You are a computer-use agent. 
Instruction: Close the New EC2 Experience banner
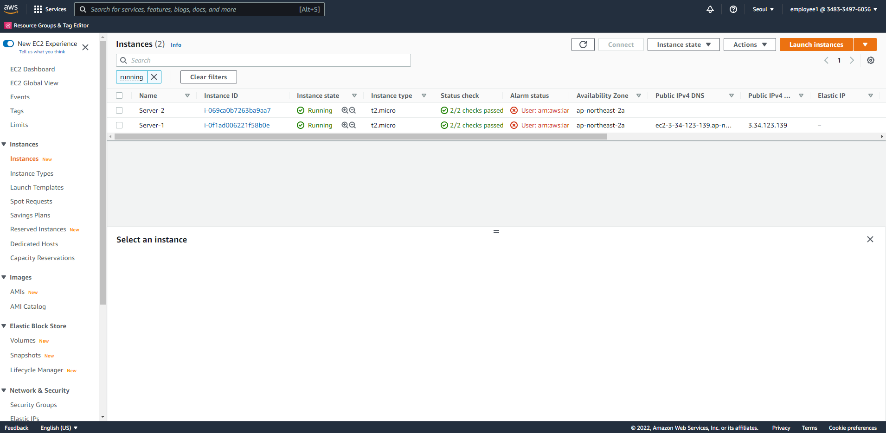(85, 47)
